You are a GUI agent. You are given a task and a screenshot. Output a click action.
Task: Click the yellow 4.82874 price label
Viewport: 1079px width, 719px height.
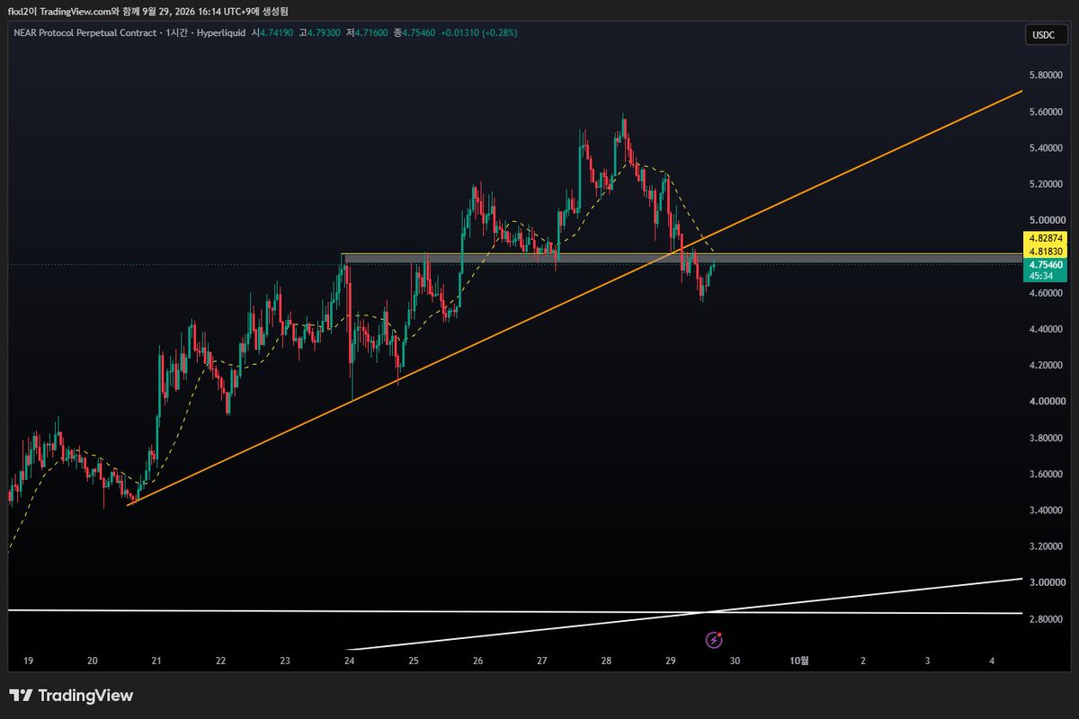tap(1044, 238)
